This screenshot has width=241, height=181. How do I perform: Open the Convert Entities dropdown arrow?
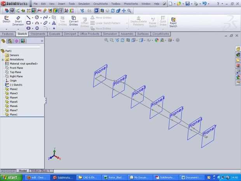[x=73, y=29]
